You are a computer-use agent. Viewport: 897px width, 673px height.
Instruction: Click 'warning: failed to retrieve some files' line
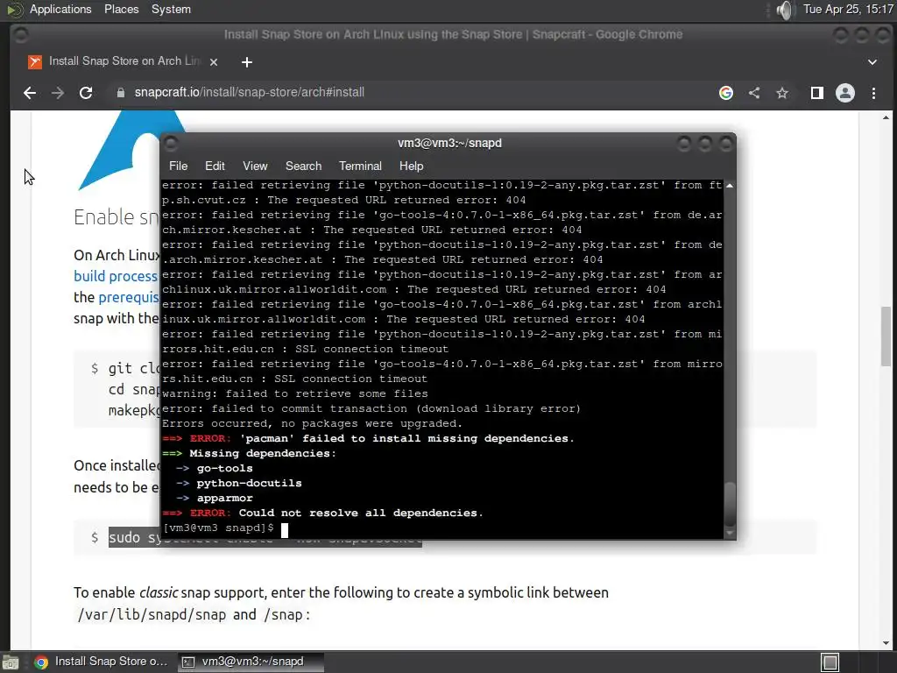[294, 393]
